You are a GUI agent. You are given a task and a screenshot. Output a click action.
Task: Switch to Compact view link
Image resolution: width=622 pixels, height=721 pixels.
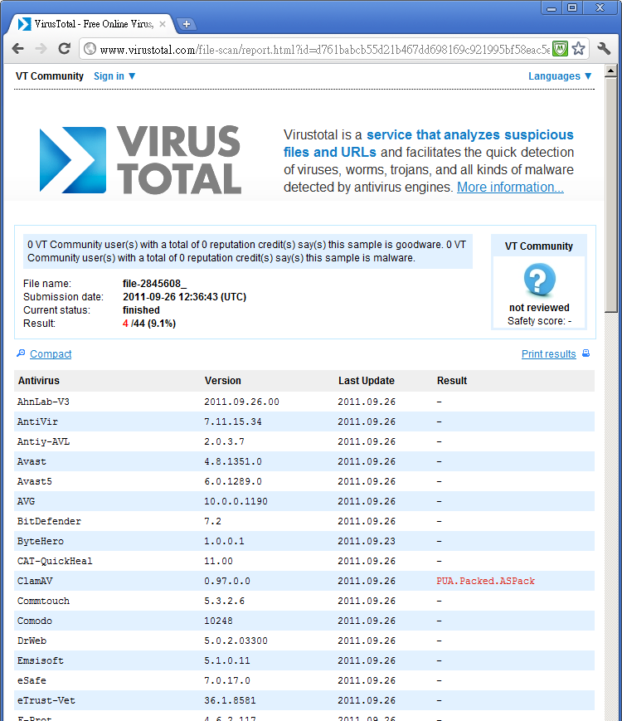(51, 354)
